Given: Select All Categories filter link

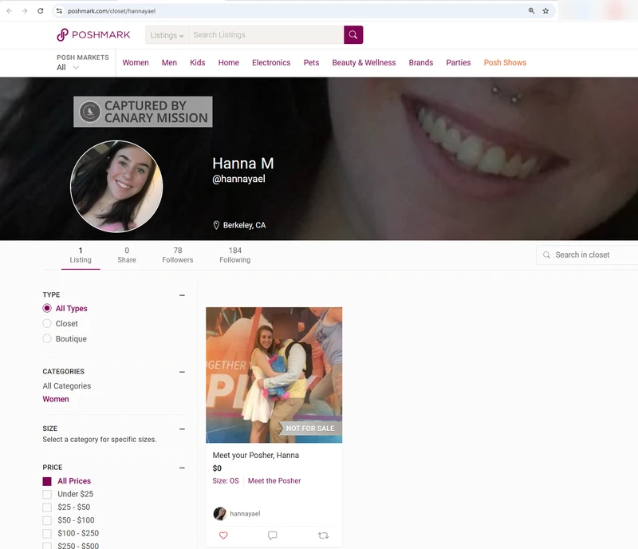Looking at the screenshot, I should (x=67, y=385).
